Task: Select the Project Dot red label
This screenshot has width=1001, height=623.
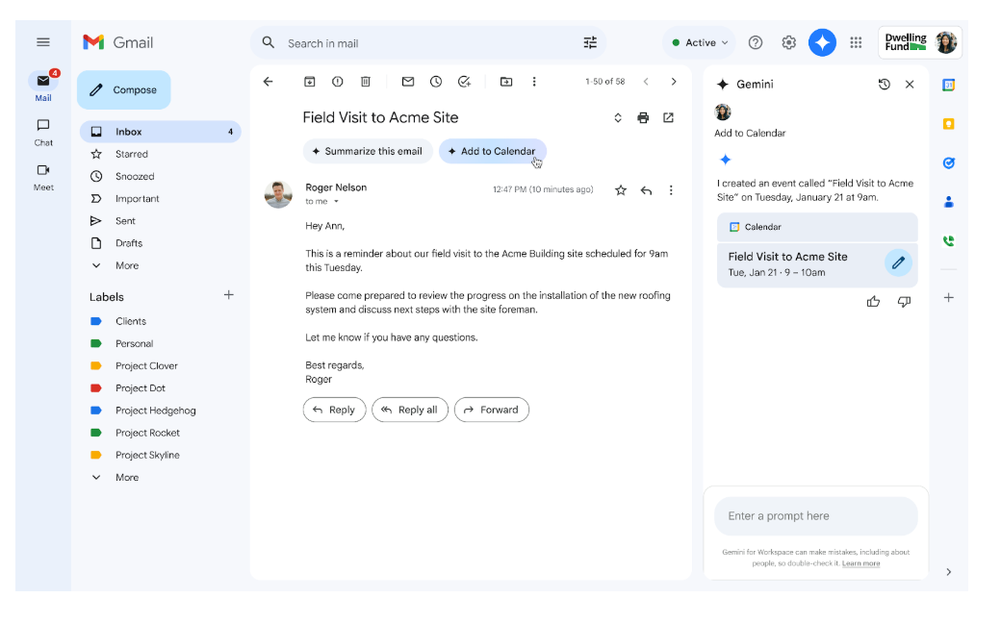Action: tap(140, 388)
